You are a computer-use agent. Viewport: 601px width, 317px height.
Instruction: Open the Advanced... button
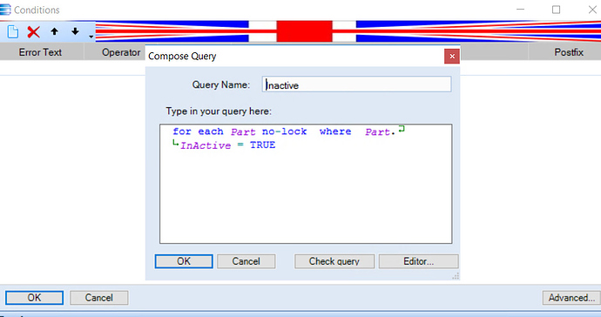pyautogui.click(x=571, y=298)
